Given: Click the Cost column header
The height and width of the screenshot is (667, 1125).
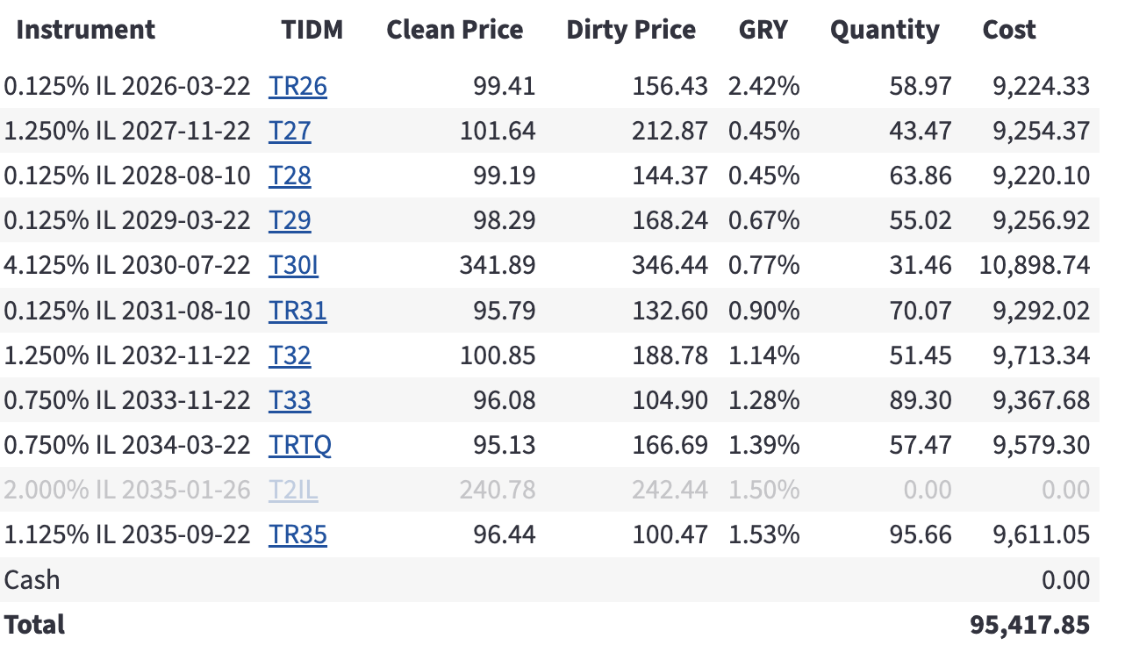Looking at the screenshot, I should click(1009, 30).
